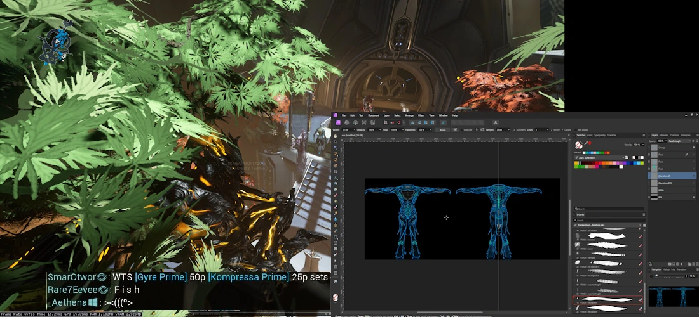This screenshot has height=317, width=699.
Task: Select the Move tool arrow
Action: coord(336,142)
